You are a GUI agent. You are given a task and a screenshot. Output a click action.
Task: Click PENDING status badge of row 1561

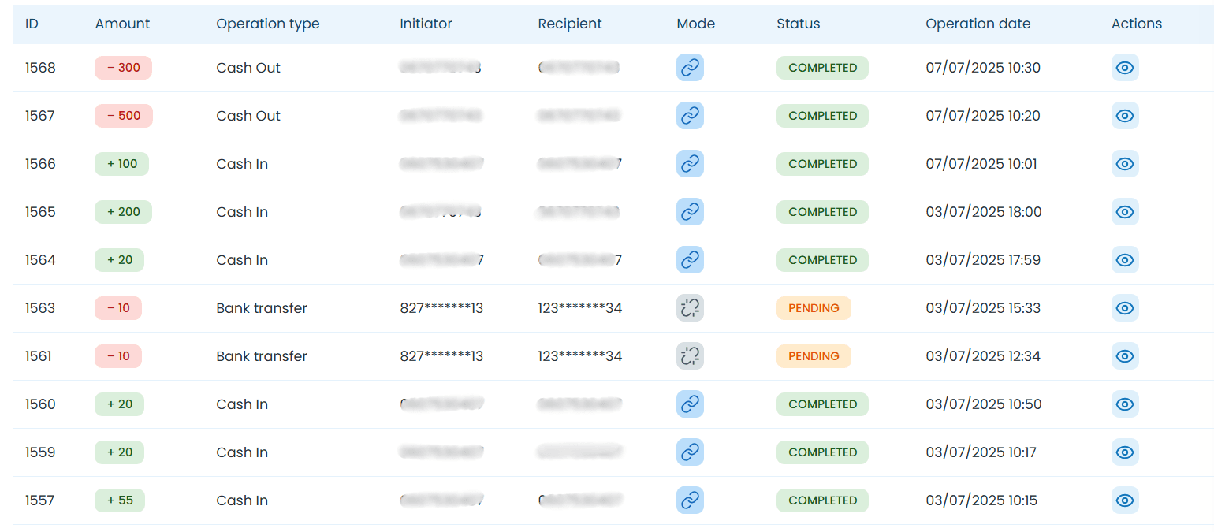pyautogui.click(x=814, y=356)
